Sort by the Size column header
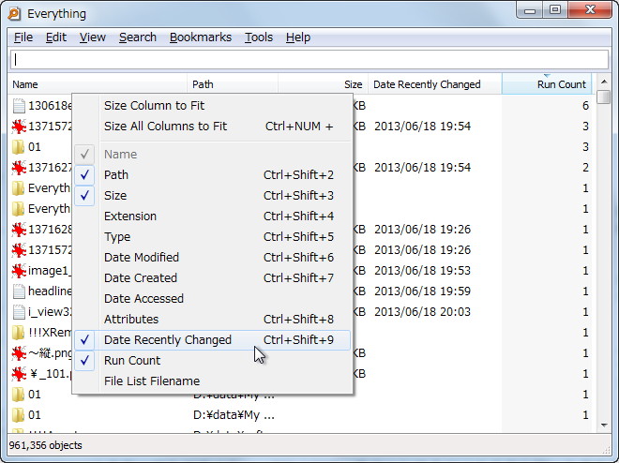This screenshot has height=463, width=619. click(323, 84)
